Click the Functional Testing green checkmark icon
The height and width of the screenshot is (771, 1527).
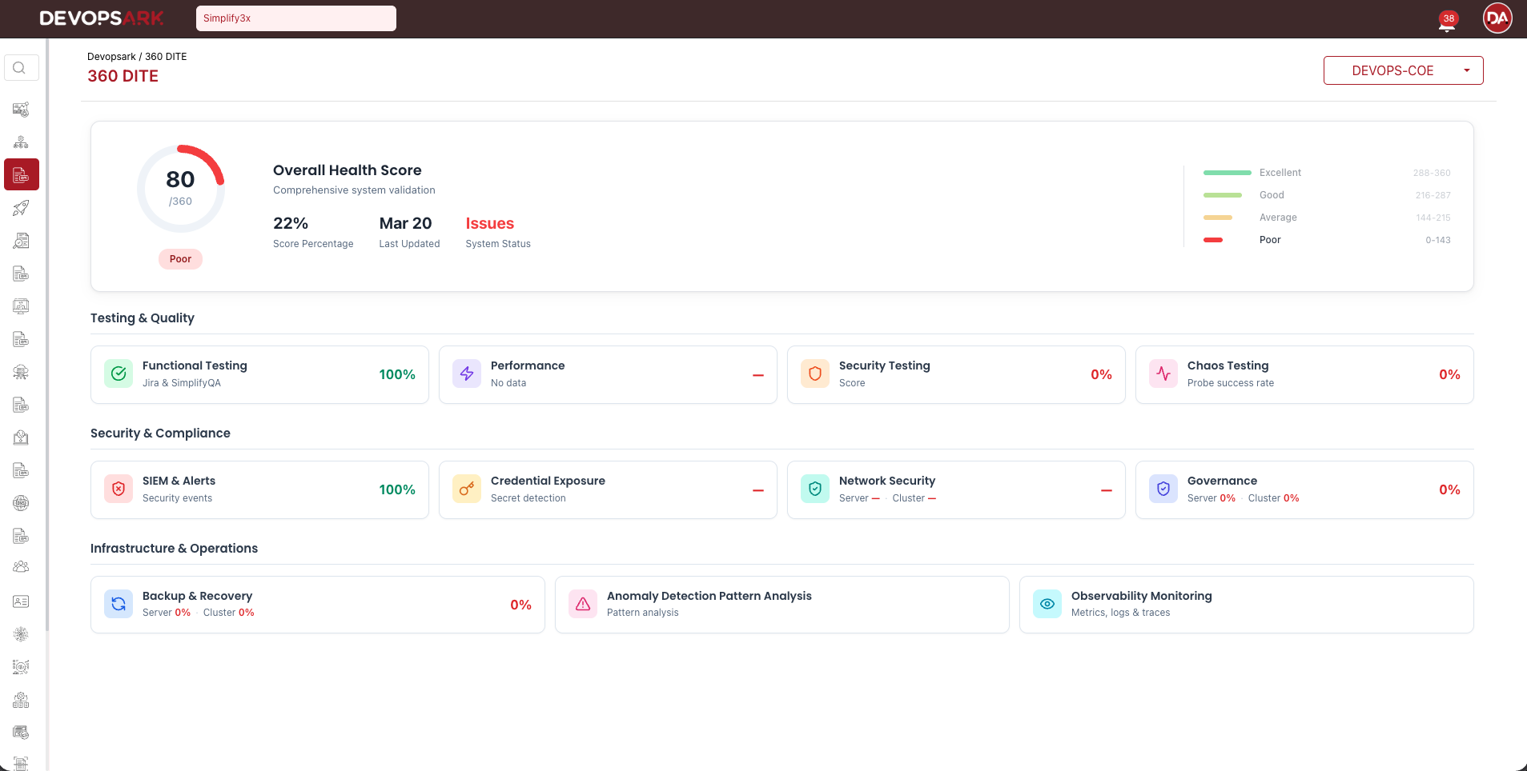(118, 374)
